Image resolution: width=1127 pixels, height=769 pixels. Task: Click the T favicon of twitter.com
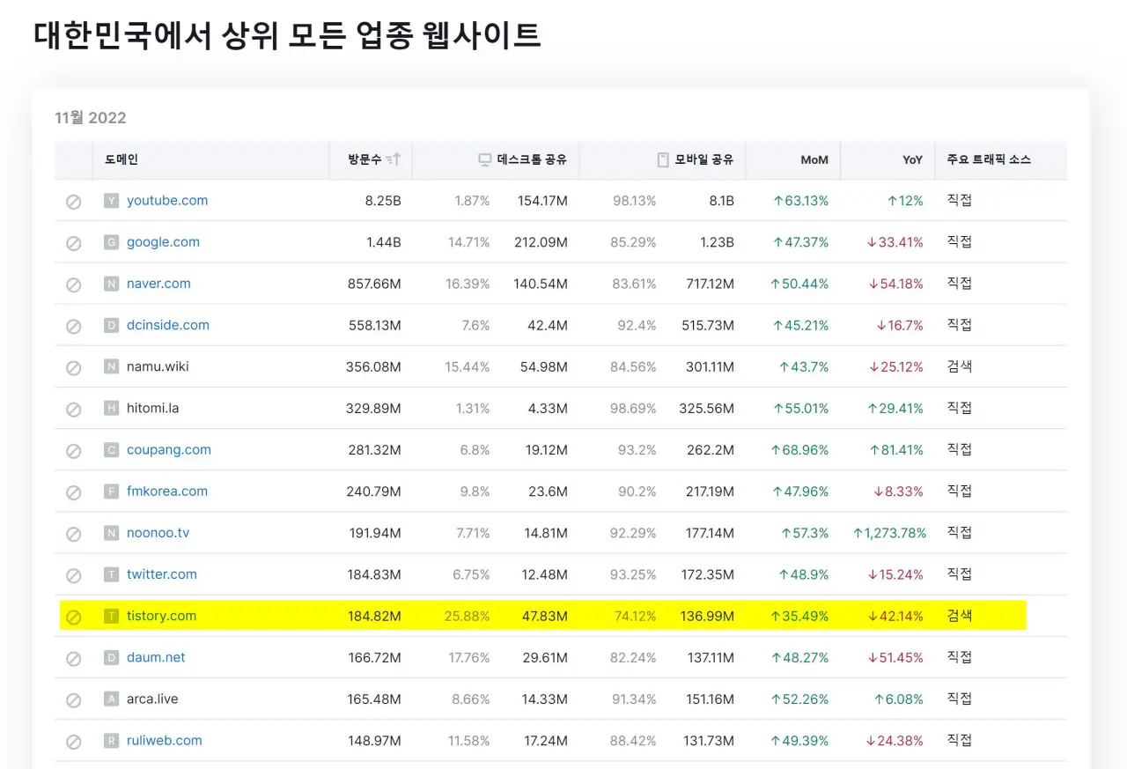111,574
